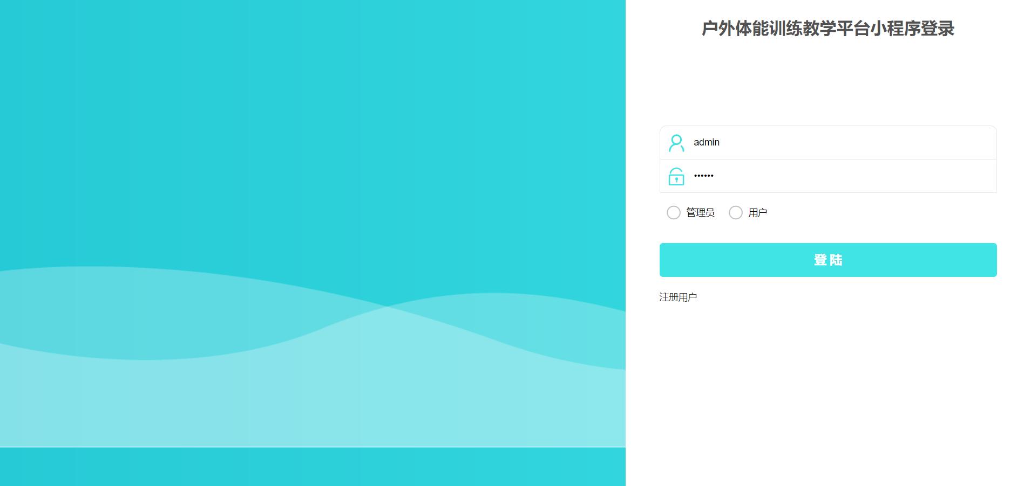Click the 登陆 login button
Viewport: 1024px width, 486px height.
tap(828, 260)
